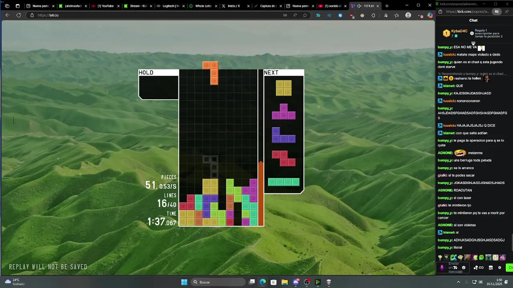This screenshot has width=513, height=288.
Task: Click the falling orange L piece
Action: point(212,73)
